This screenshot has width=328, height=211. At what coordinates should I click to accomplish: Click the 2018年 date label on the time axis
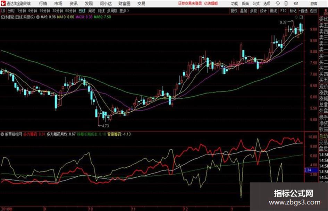coord(6,209)
